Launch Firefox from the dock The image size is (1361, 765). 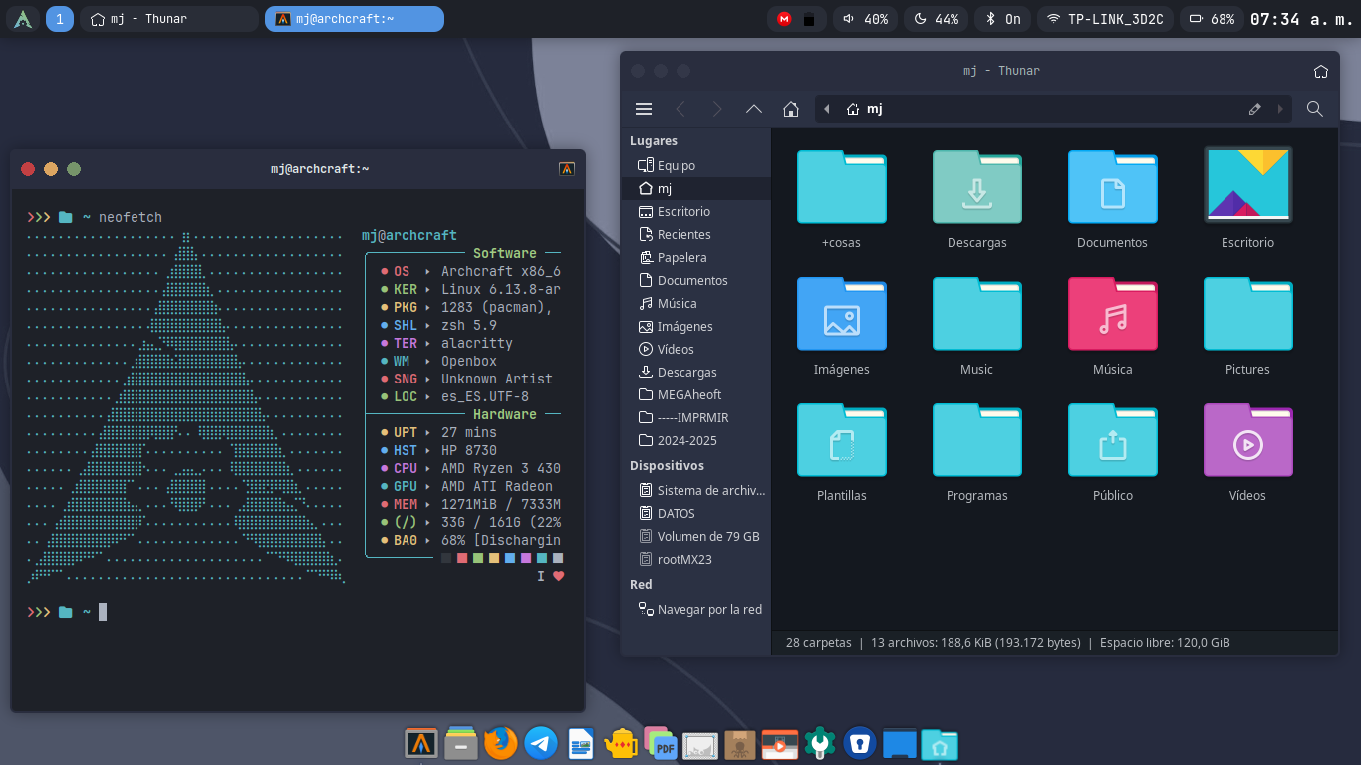click(501, 743)
